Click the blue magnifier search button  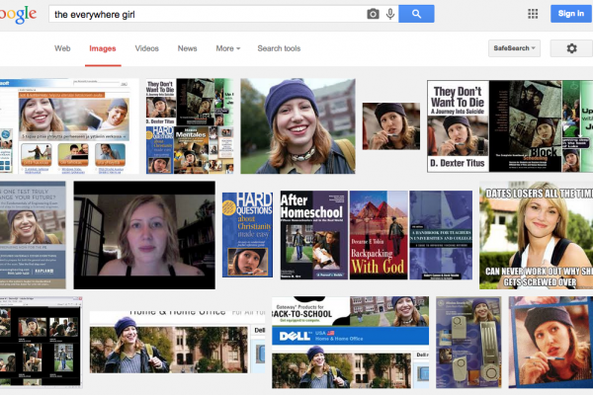416,14
